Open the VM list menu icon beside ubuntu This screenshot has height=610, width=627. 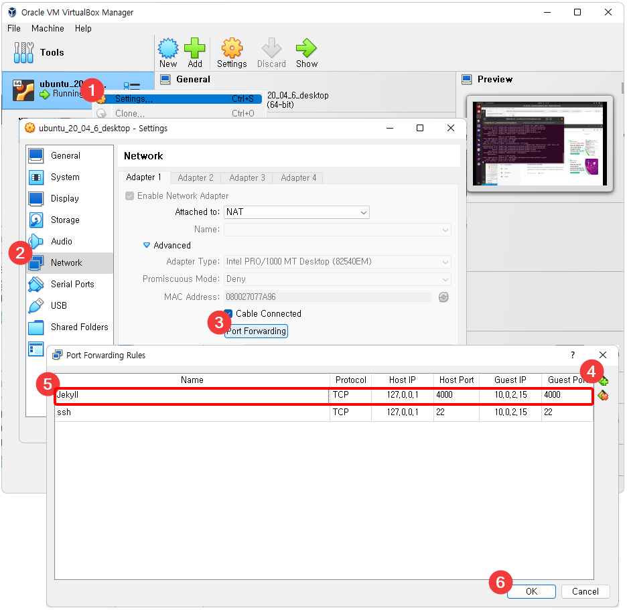(x=131, y=86)
